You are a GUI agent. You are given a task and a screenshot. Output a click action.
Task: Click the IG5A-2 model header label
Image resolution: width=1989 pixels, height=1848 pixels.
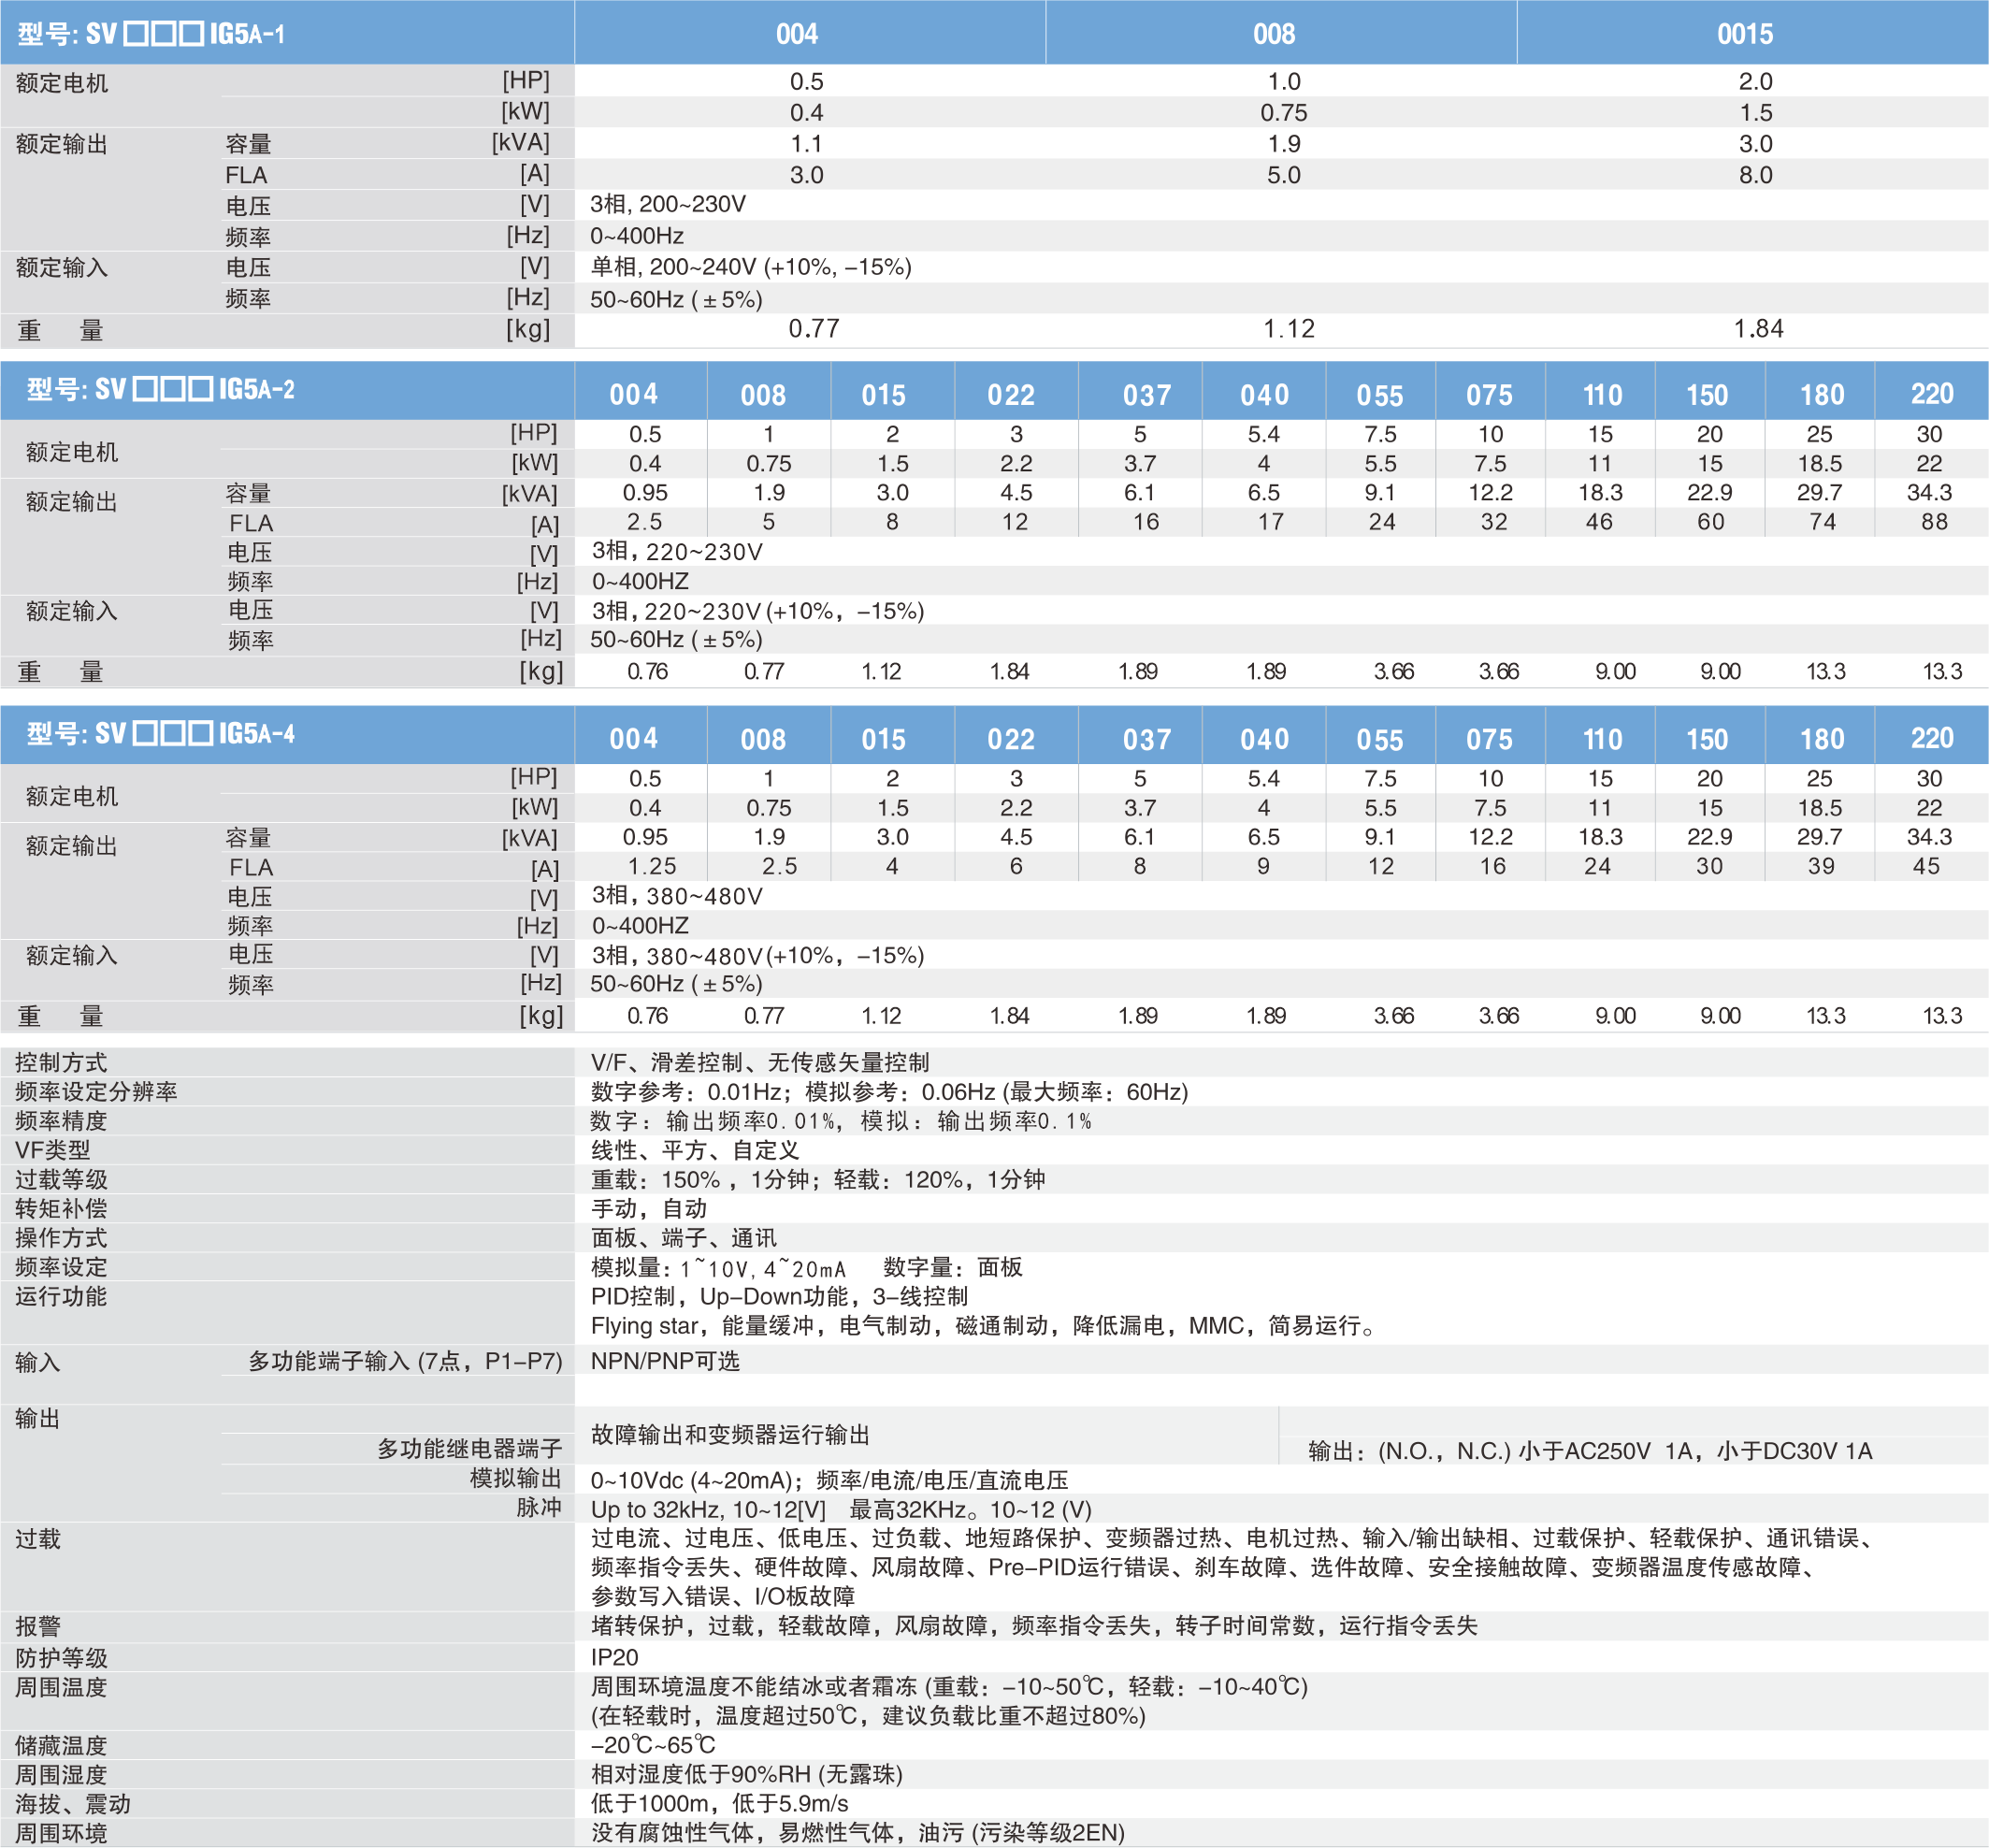point(161,389)
